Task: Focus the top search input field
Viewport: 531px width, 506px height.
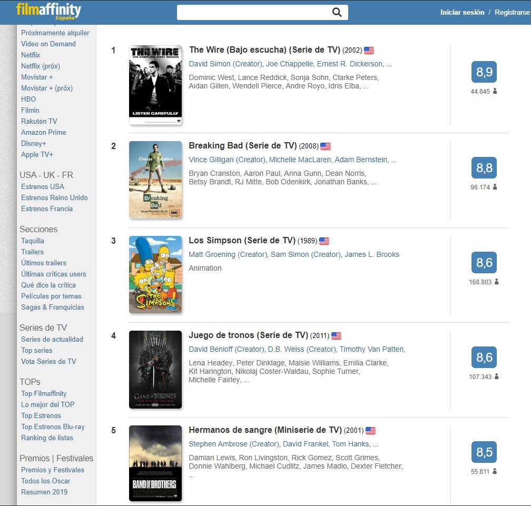Action: pos(253,13)
